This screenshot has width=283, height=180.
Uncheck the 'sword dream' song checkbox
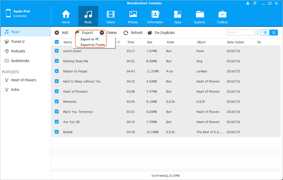[x=57, y=51]
